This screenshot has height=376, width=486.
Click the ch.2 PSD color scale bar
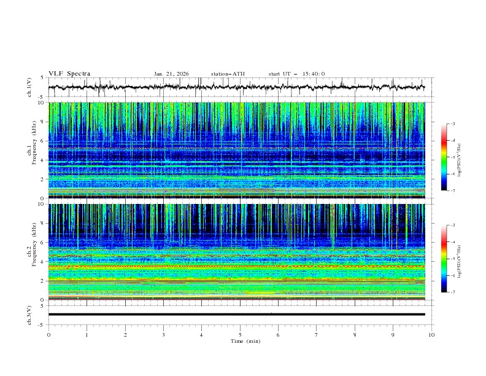444,259
